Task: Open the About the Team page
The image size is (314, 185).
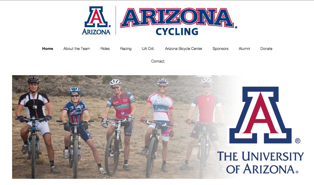Action: [77, 49]
